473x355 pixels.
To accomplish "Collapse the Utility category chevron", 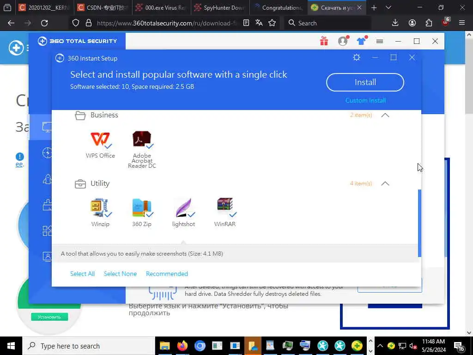I will click(385, 184).
